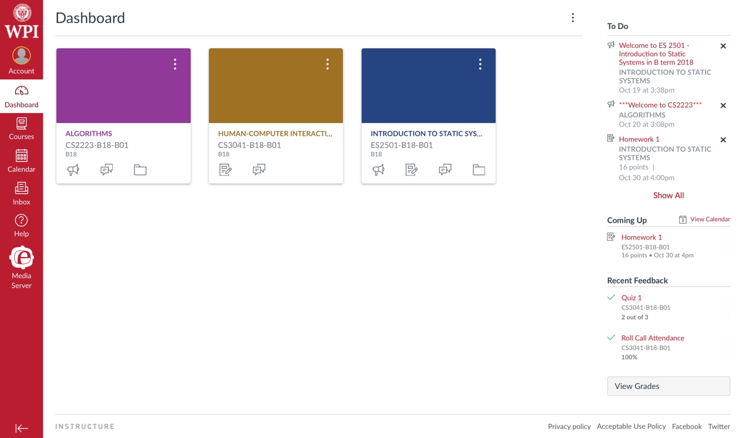Click the CS3041-B18-B01 code on course card
This screenshot has height=438, width=748.
(x=249, y=145)
